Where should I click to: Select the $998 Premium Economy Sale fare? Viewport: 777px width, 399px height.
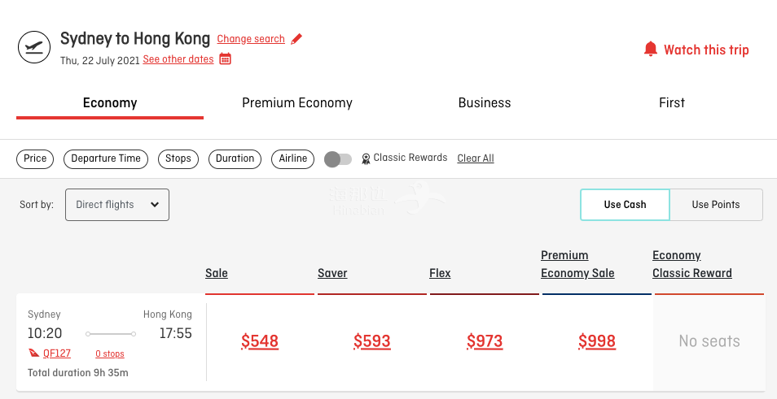(x=597, y=341)
